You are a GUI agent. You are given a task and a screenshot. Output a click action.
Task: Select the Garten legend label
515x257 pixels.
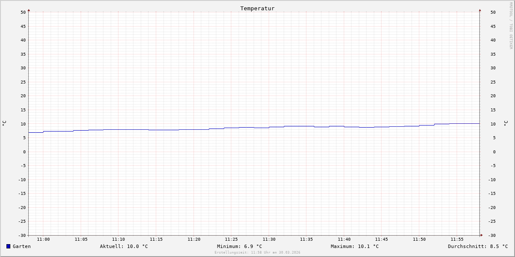[x=22, y=246]
